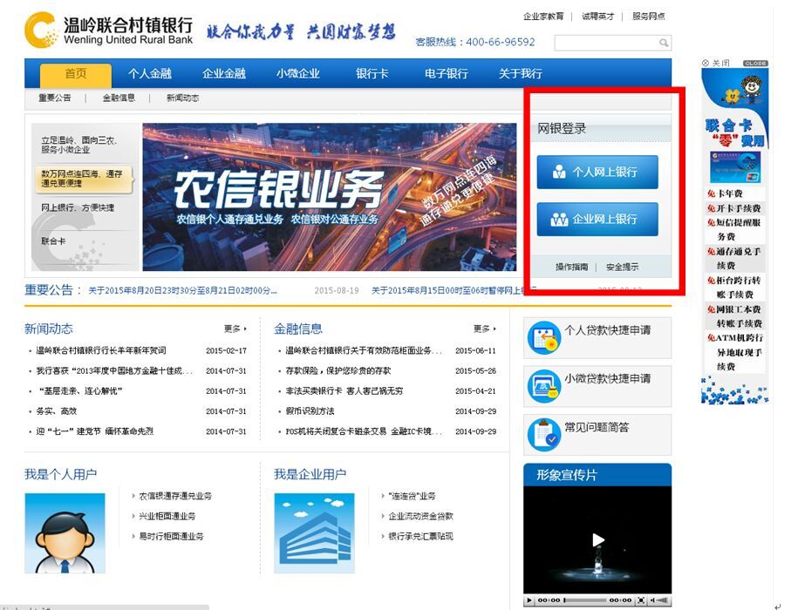The width and height of the screenshot is (798, 610).
Task: Select the 数万网点连四海 banner slide item
Action: pos(83,179)
